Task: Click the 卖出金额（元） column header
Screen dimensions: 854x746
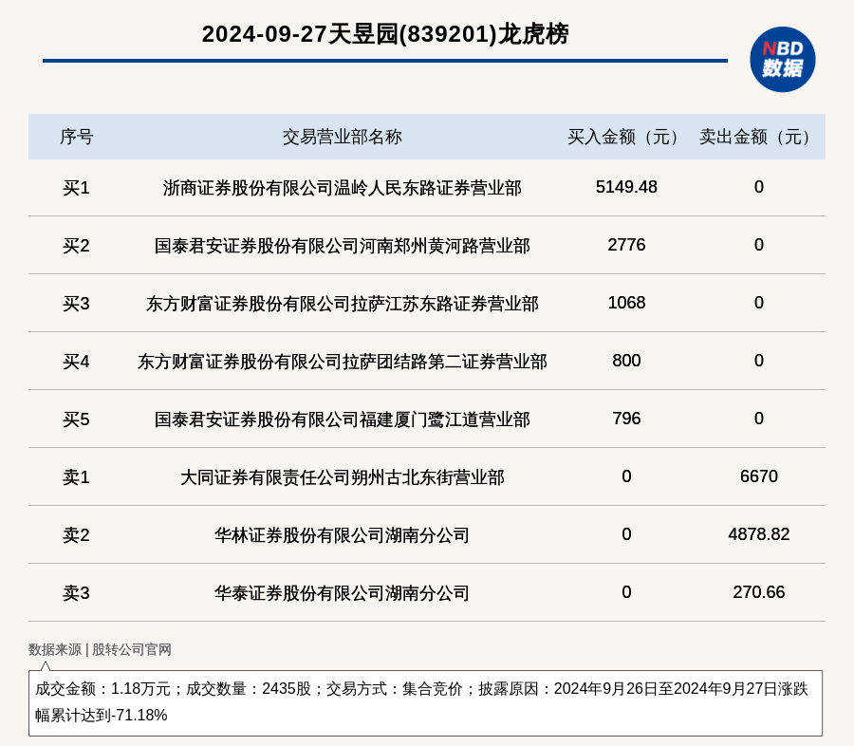Action: pyautogui.click(x=758, y=137)
